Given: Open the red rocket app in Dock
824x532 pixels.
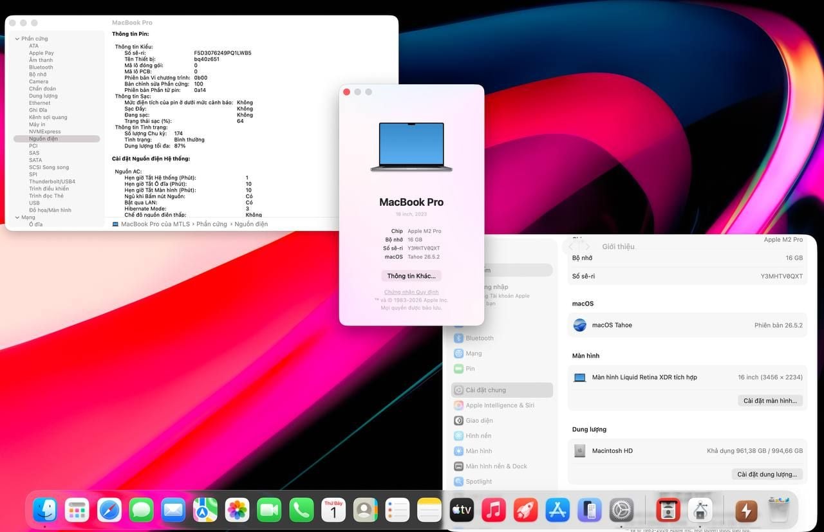Looking at the screenshot, I should tap(526, 510).
